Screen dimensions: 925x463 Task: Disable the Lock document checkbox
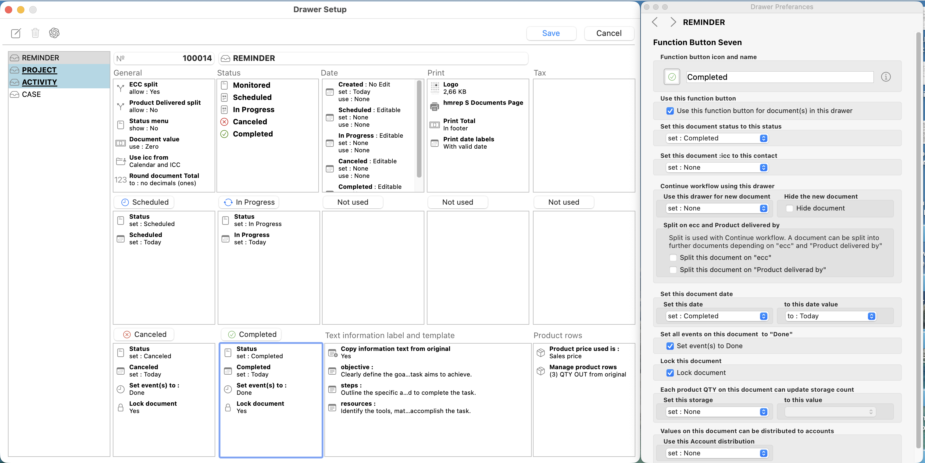pyautogui.click(x=670, y=373)
